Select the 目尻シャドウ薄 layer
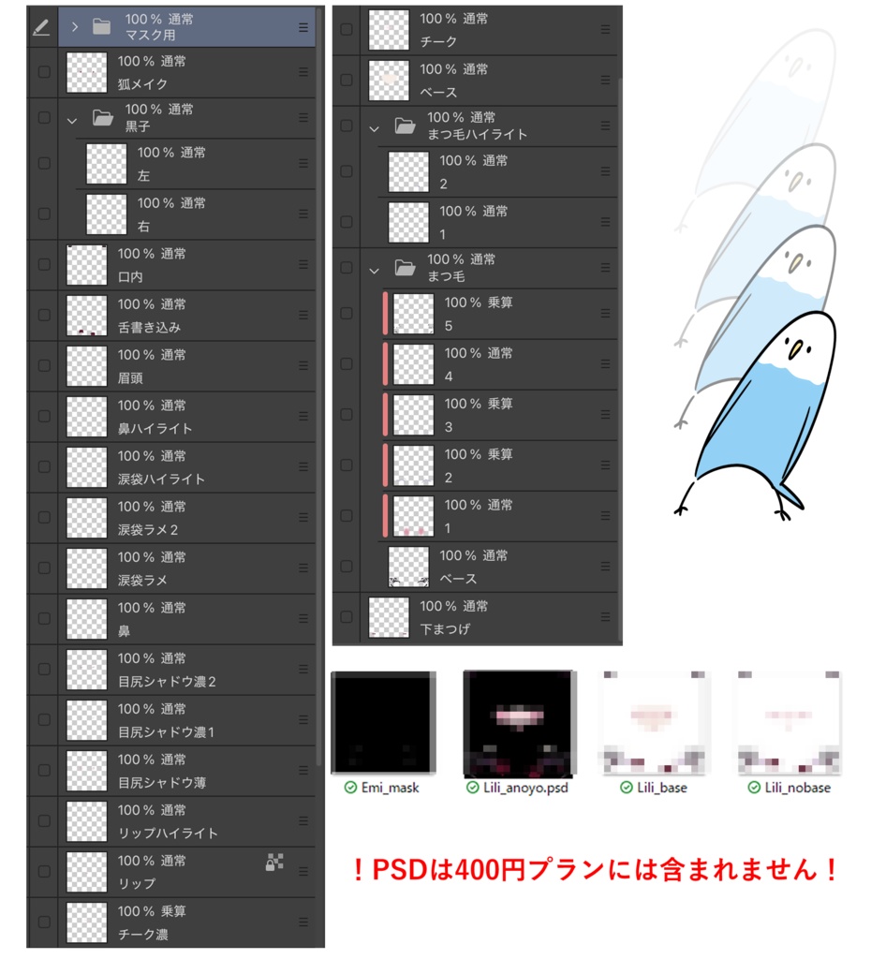The height and width of the screenshot is (959, 886). (187, 771)
